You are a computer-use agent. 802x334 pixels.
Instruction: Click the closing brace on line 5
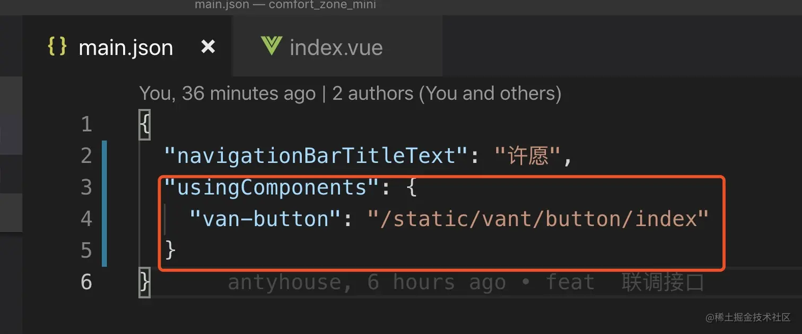[x=170, y=250]
